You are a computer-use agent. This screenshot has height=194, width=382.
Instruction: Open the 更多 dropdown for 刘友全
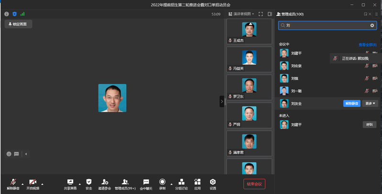[x=370, y=103]
